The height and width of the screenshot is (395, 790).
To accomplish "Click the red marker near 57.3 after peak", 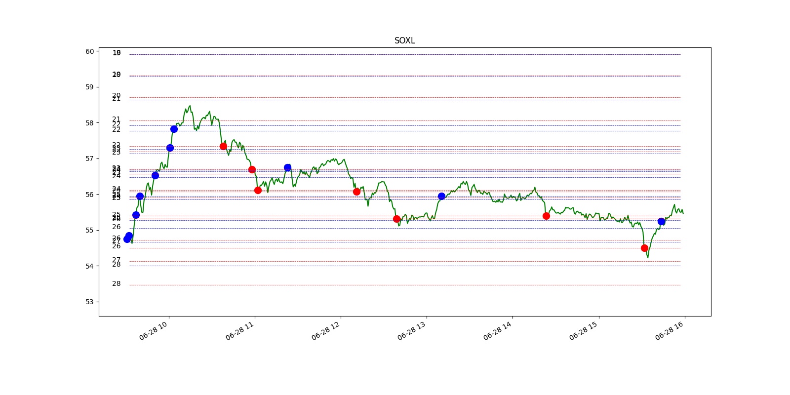I will click(223, 146).
